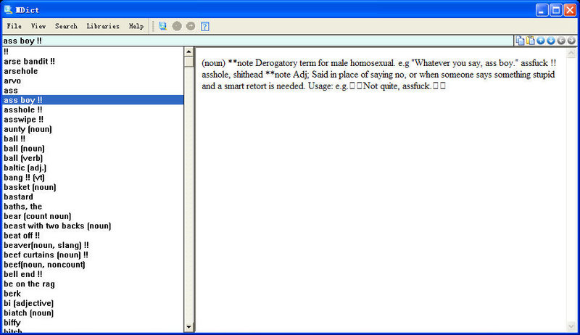Click the copy icon beside the search field

click(x=520, y=40)
